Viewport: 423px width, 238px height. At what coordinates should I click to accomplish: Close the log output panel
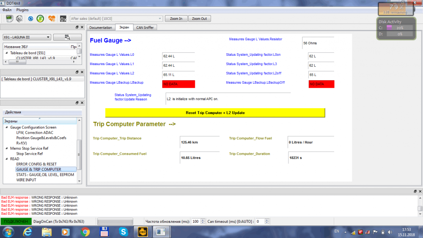click(420, 191)
